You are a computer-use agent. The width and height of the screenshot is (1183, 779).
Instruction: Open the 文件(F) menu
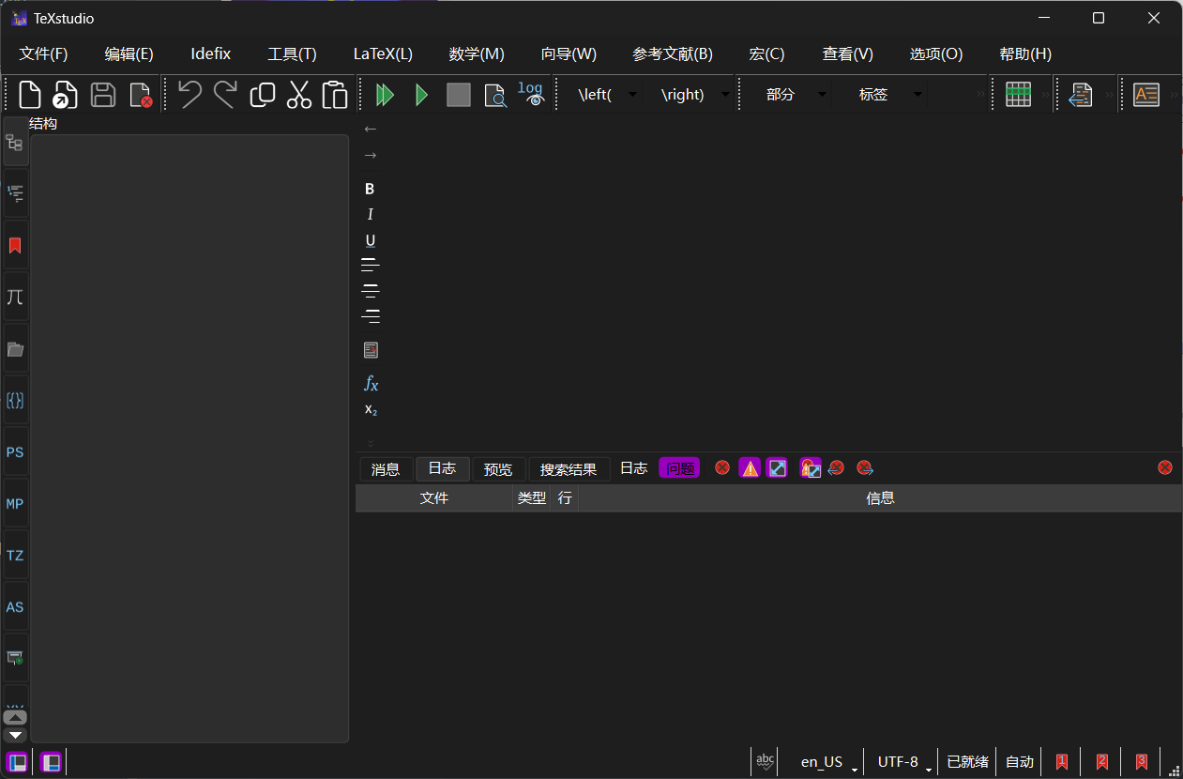(x=44, y=54)
